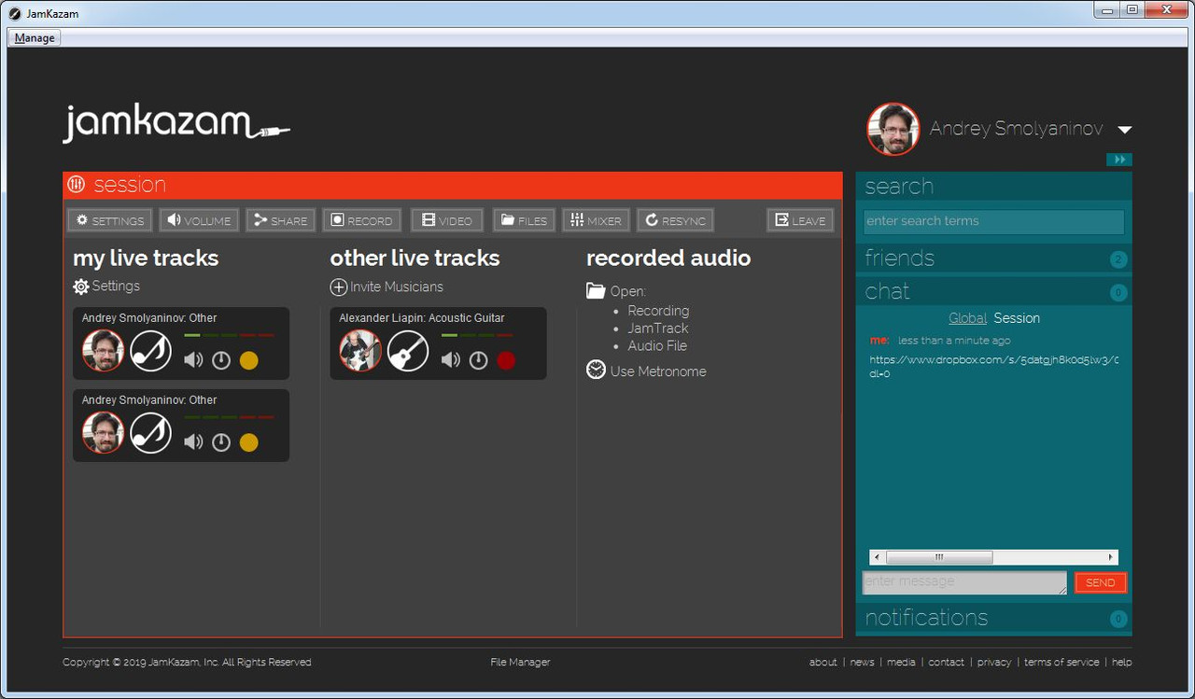Click the enter message chat field
The image size is (1195, 699).
[964, 582]
